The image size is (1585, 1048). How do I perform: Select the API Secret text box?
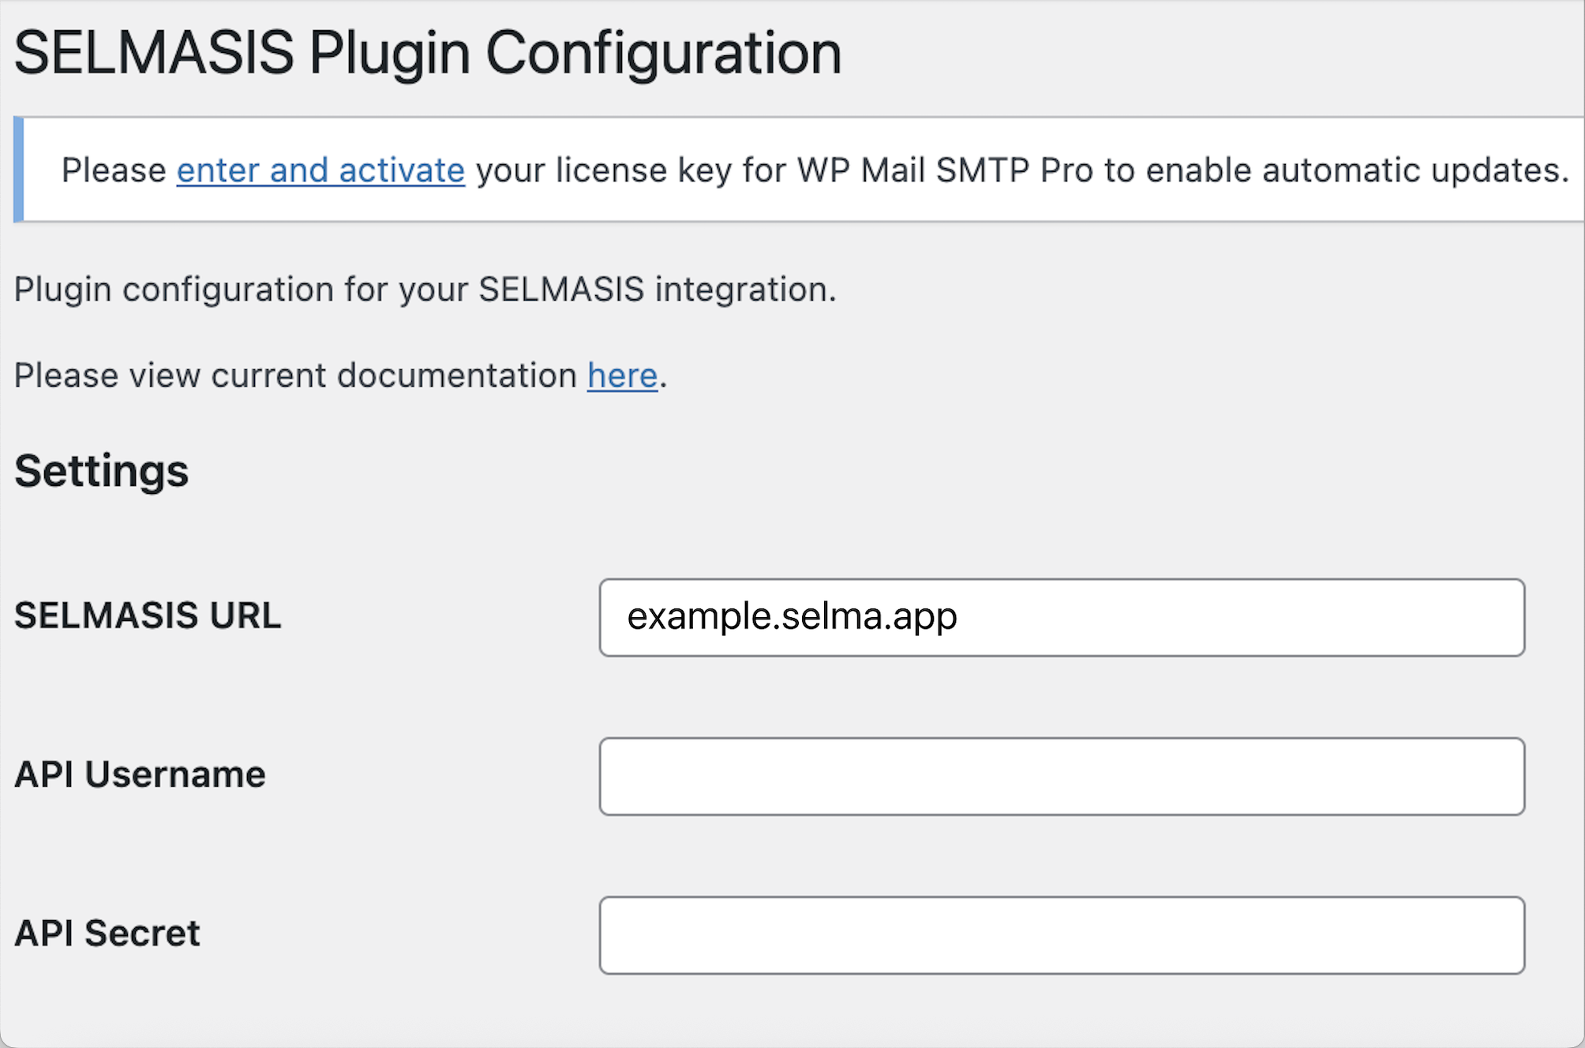tap(1061, 935)
